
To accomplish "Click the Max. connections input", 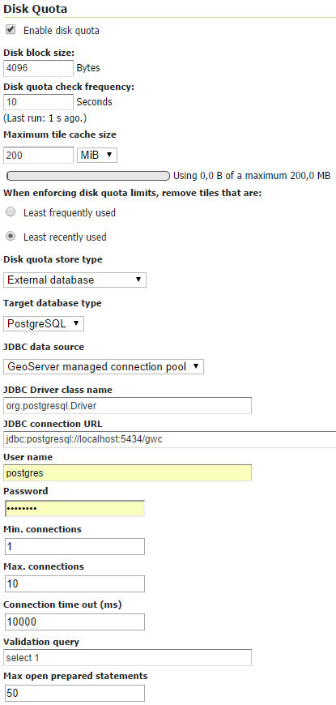I will 74,583.
